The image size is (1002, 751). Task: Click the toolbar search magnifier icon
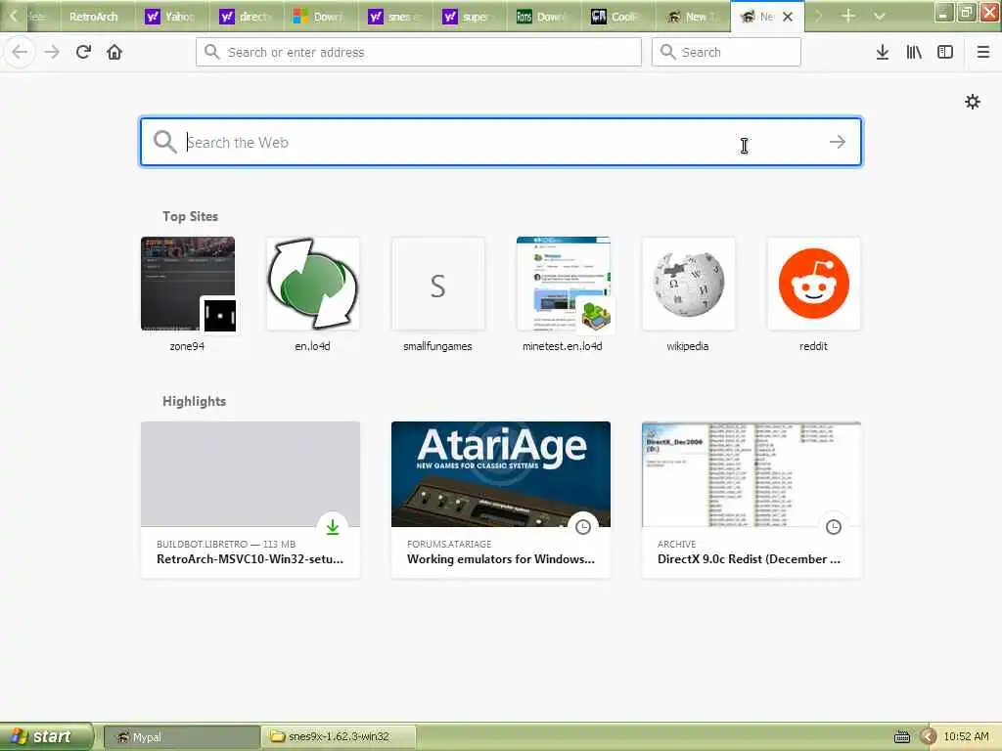[x=667, y=52]
